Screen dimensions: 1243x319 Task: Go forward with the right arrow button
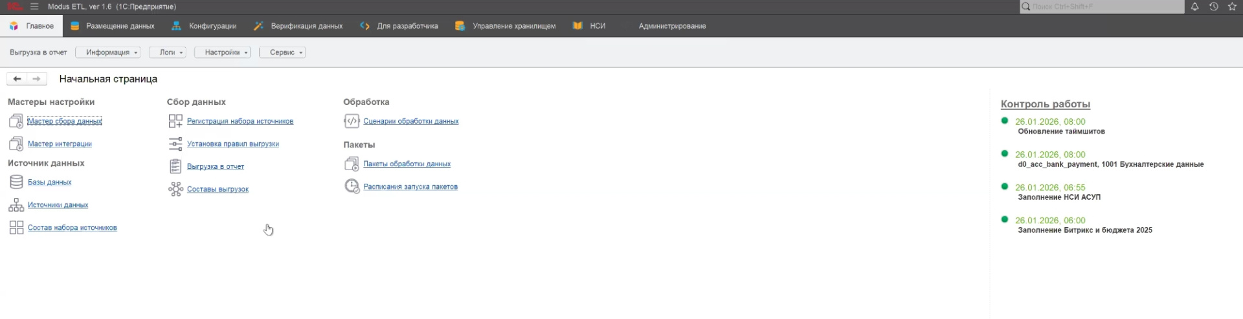coord(37,79)
